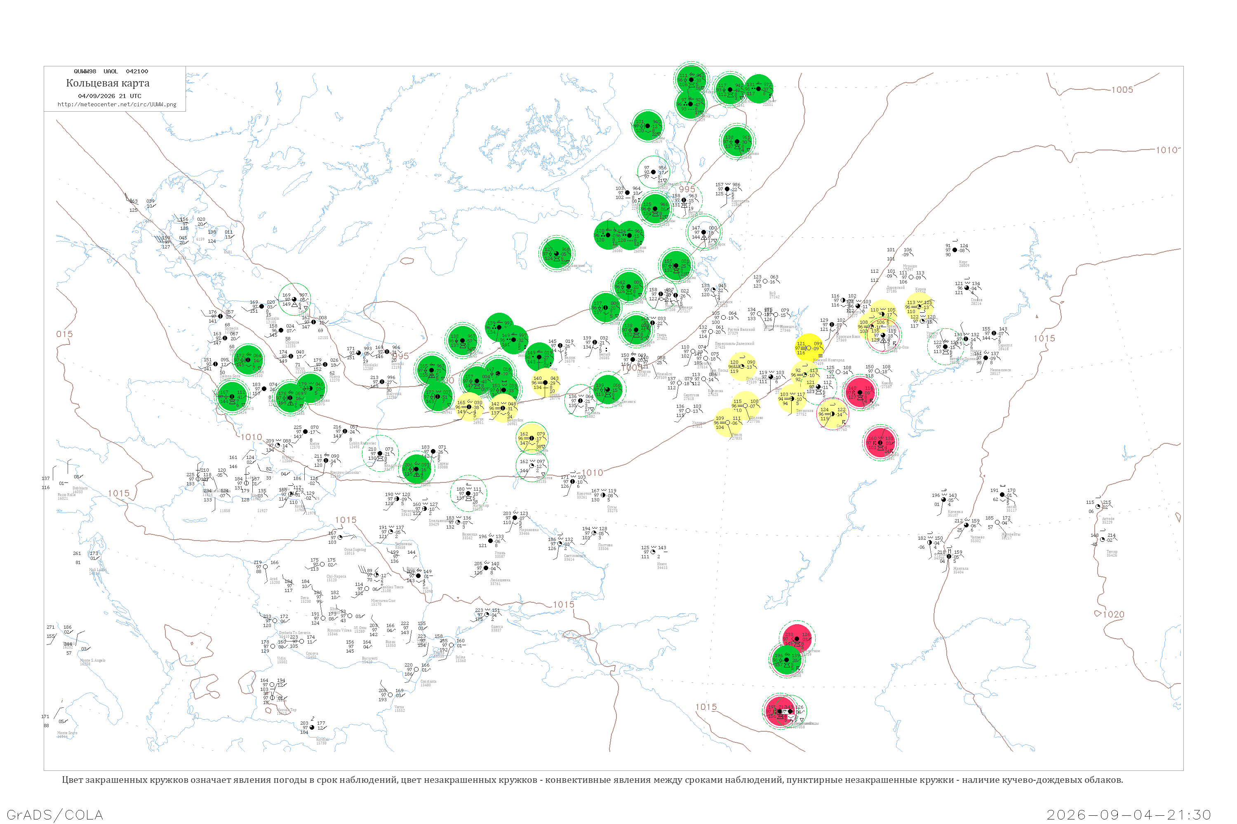1237x824 pixels.
Task: Click the 1020 isobar label
Action: coord(1113,614)
